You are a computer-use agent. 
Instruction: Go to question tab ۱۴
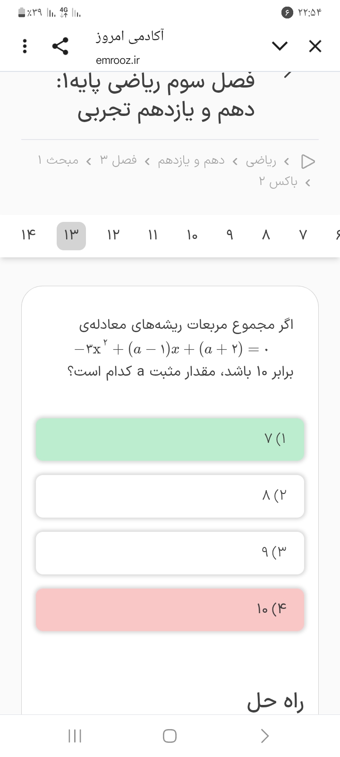tap(28, 235)
